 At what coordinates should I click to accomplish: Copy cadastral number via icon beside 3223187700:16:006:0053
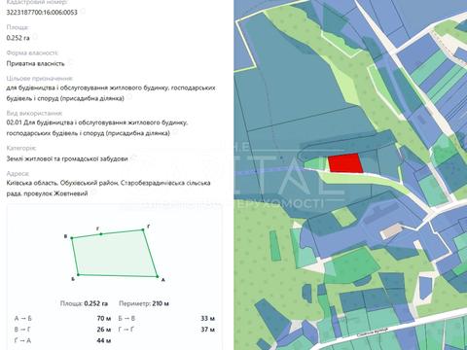83,12
